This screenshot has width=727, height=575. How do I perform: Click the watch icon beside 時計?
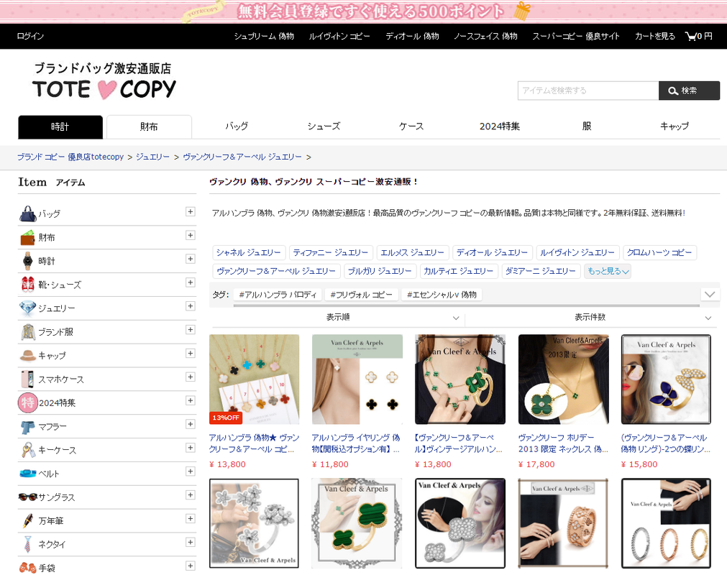click(28, 261)
